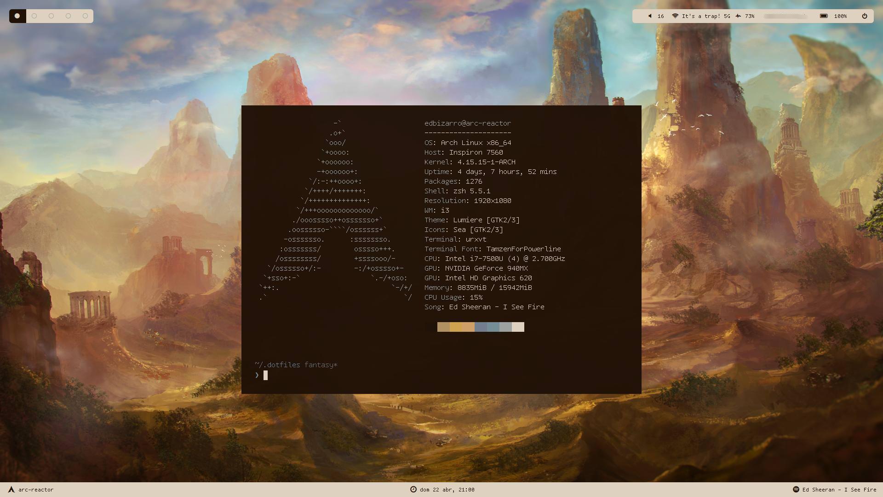Click the GPU: NVIDIA GeForce 940MX line

click(x=476, y=268)
